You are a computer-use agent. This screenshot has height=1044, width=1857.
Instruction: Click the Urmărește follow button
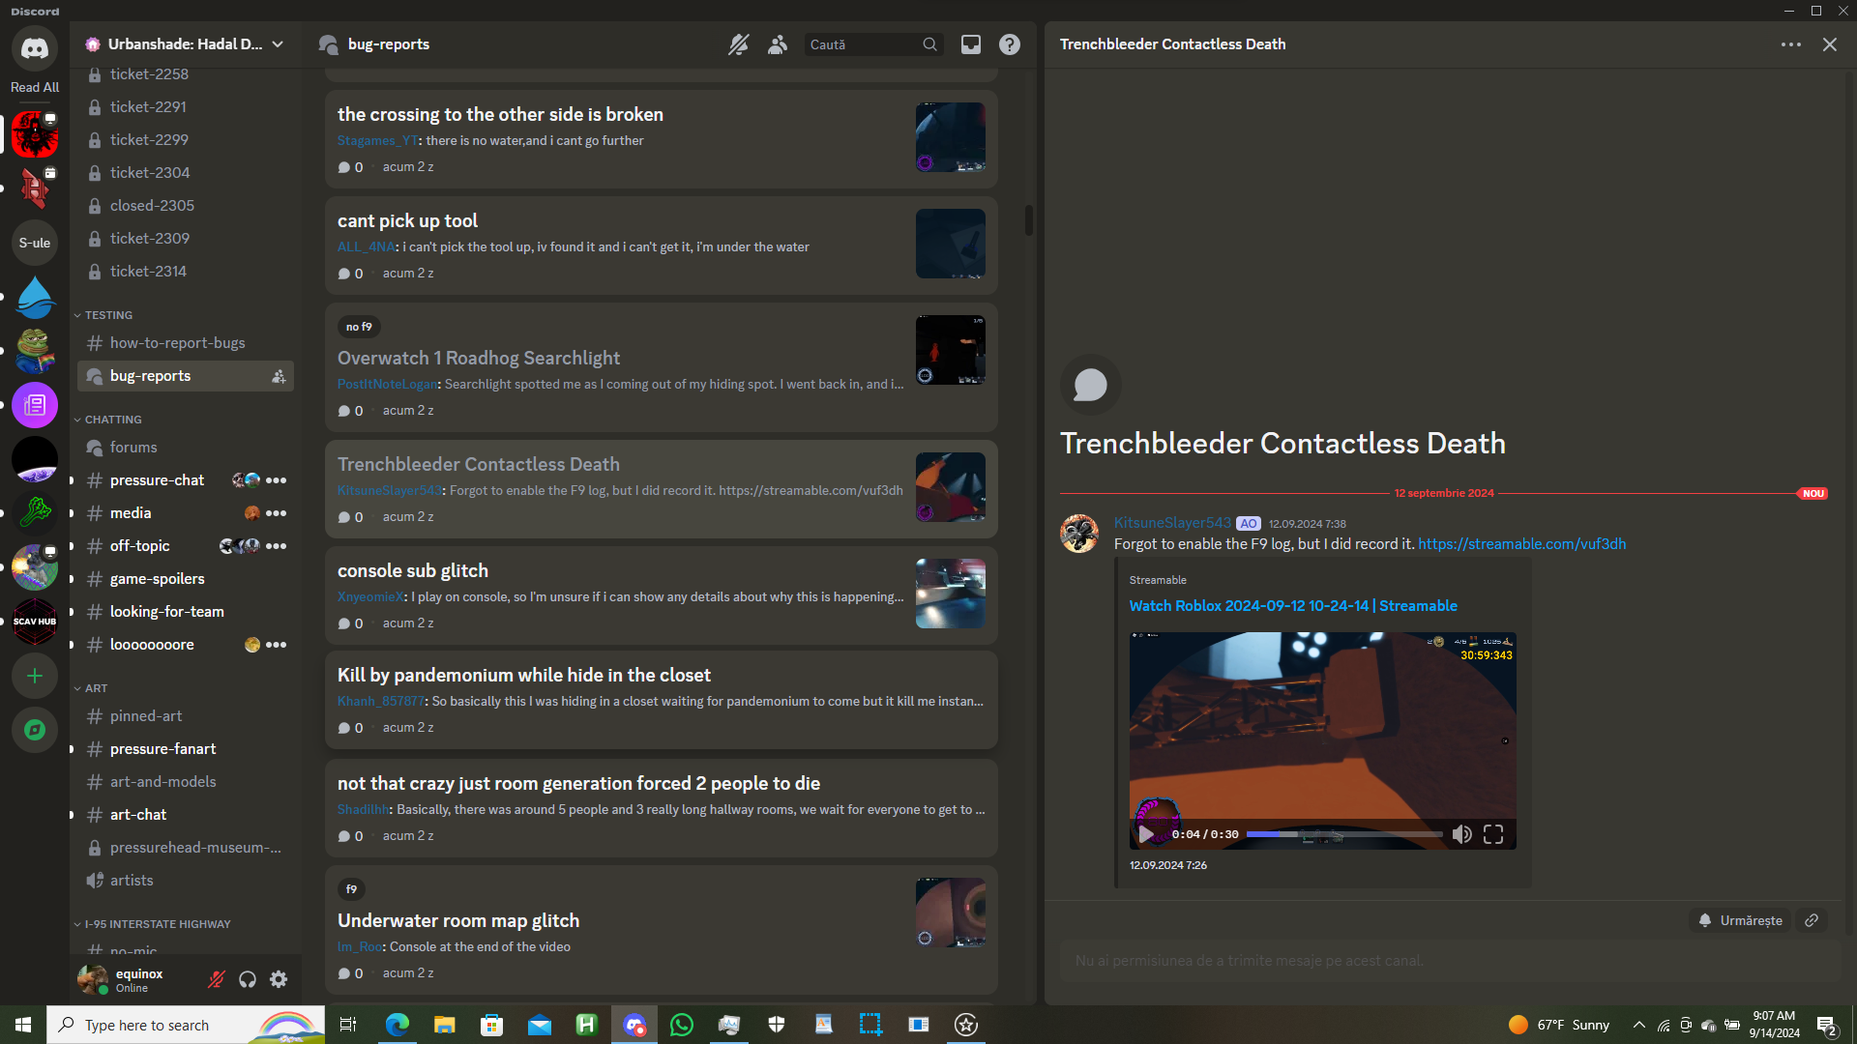tap(1741, 920)
